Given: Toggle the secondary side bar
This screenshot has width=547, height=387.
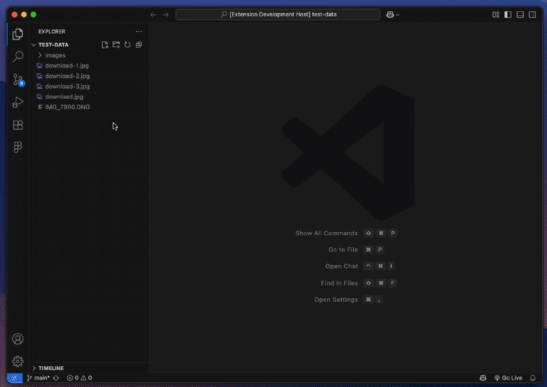Looking at the screenshot, I should click(533, 14).
